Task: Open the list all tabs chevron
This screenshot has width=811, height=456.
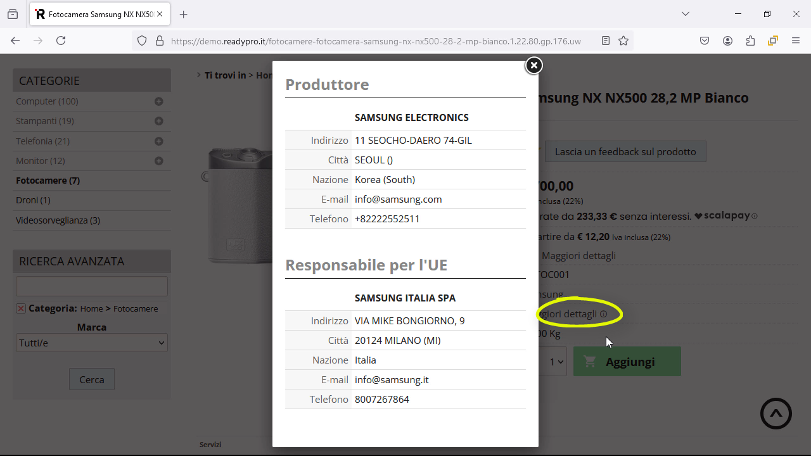Action: click(x=686, y=14)
